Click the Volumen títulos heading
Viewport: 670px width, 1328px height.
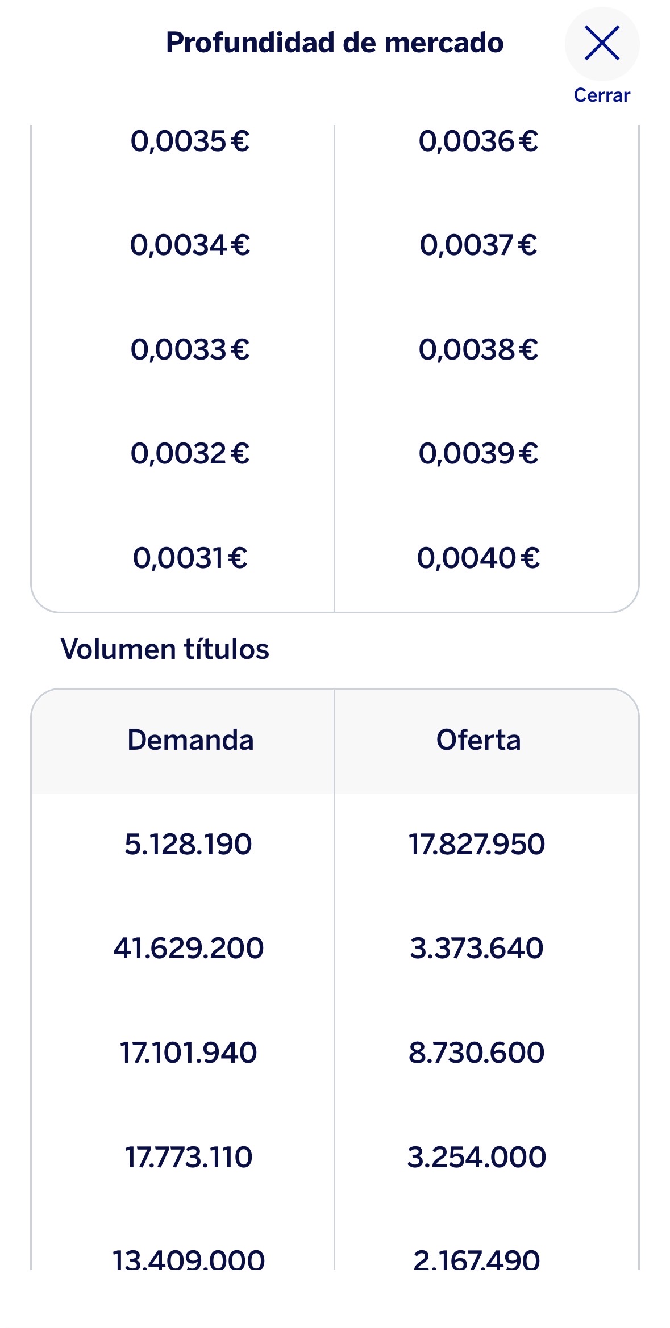point(165,649)
